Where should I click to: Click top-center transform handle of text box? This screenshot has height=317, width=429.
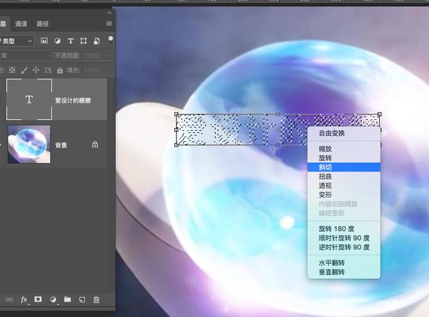278,114
